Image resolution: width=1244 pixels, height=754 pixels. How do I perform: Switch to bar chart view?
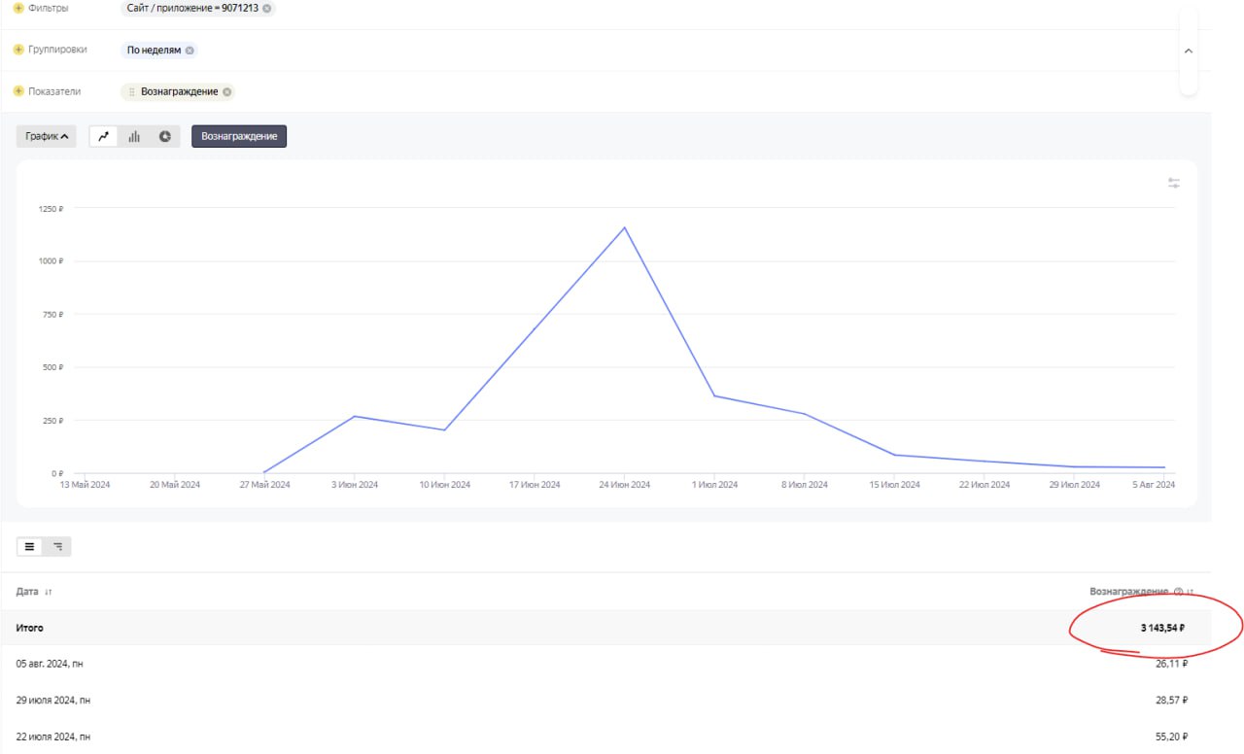(134, 137)
